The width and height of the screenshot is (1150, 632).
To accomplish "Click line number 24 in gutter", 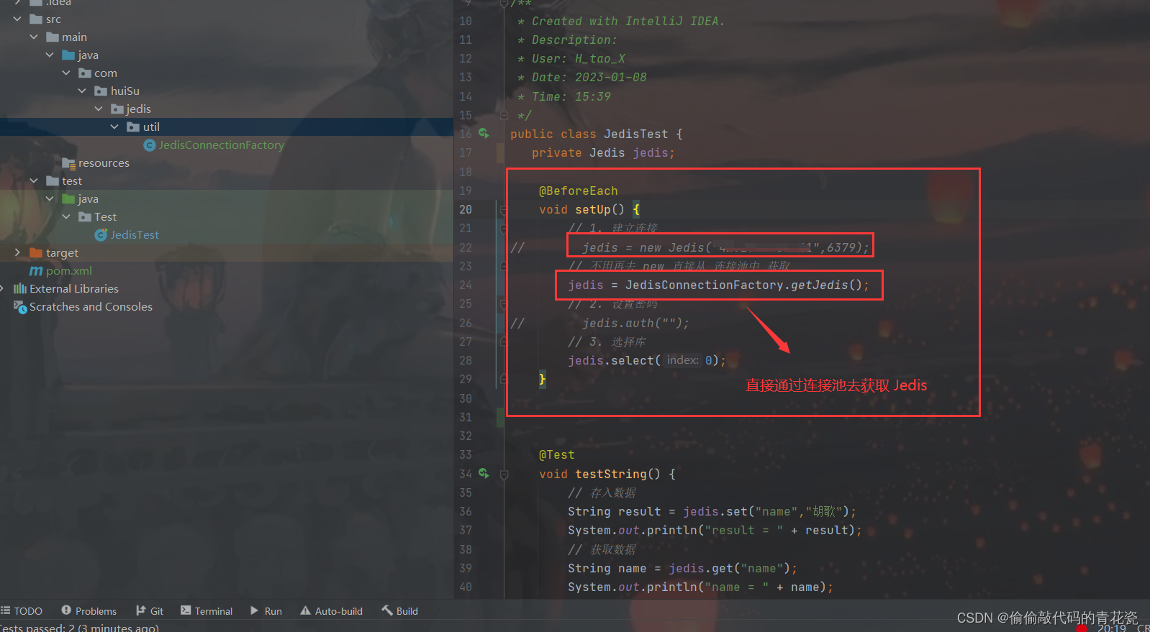I will click(466, 285).
